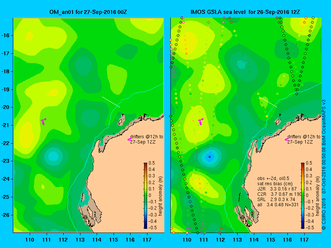This screenshot has height=248, width=331.
Task: Click the 0 value on left color scale
Action: pyautogui.click(x=150, y=195)
